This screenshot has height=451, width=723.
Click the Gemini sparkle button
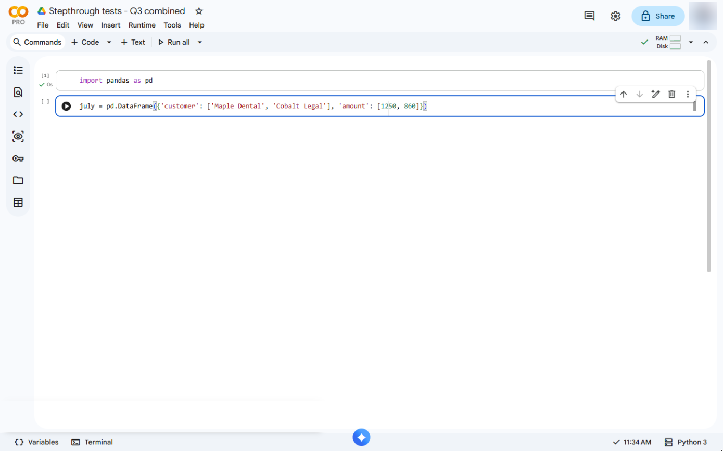pyautogui.click(x=362, y=437)
